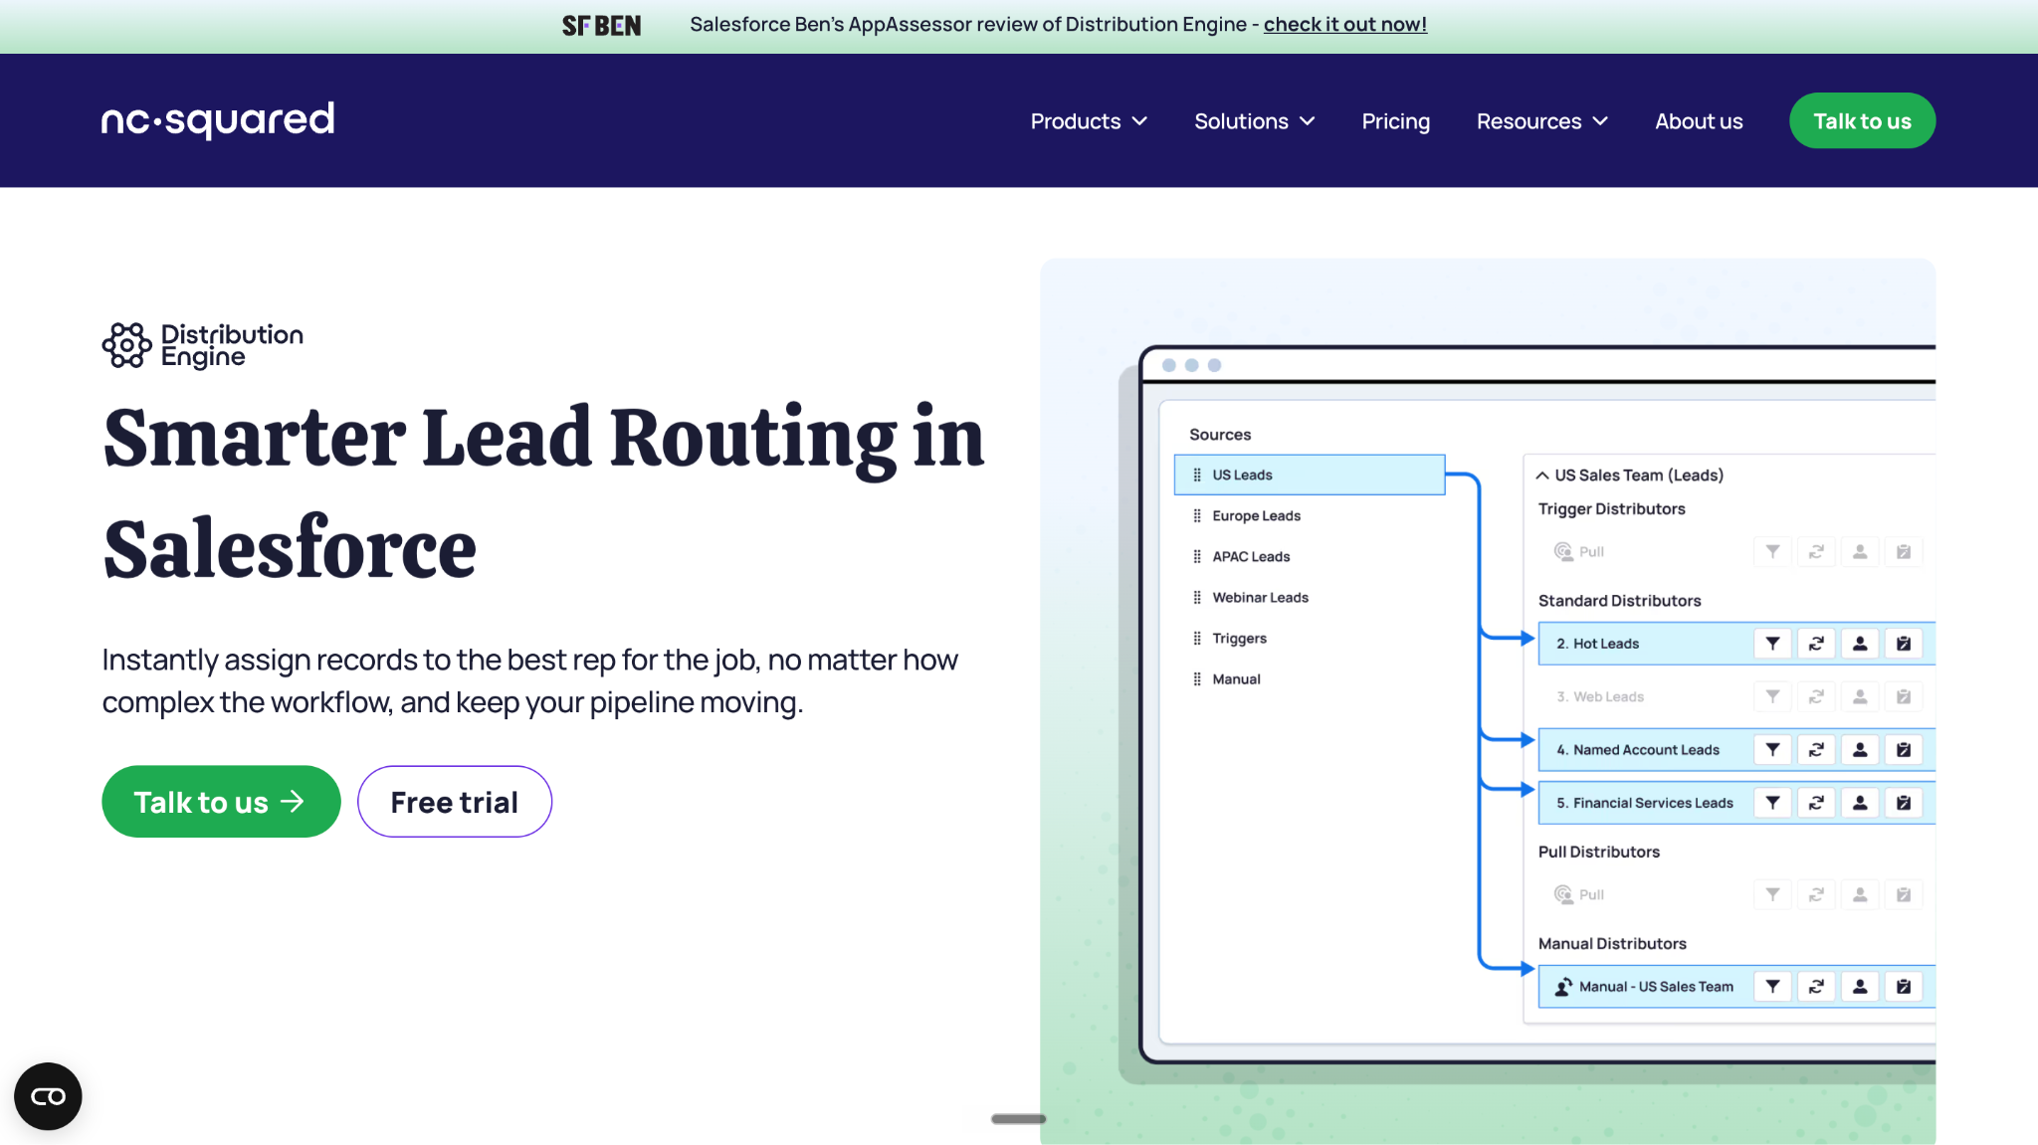
Task: Click the drag handle beside US Leads
Action: coord(1197,476)
